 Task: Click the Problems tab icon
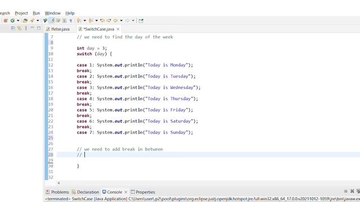(47, 192)
